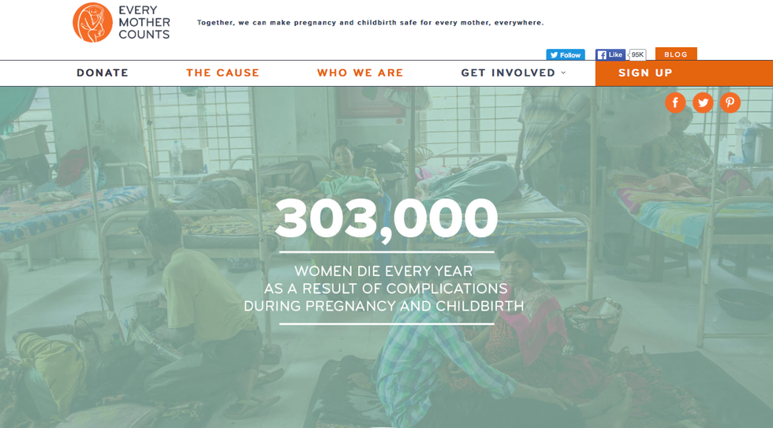Open the Who We Are menu
Viewport: 773px width, 428px height.
(x=360, y=73)
